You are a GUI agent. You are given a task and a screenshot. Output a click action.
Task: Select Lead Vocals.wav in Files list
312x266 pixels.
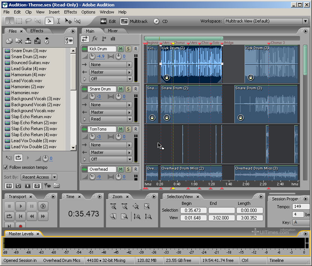pyautogui.click(x=27, y=81)
